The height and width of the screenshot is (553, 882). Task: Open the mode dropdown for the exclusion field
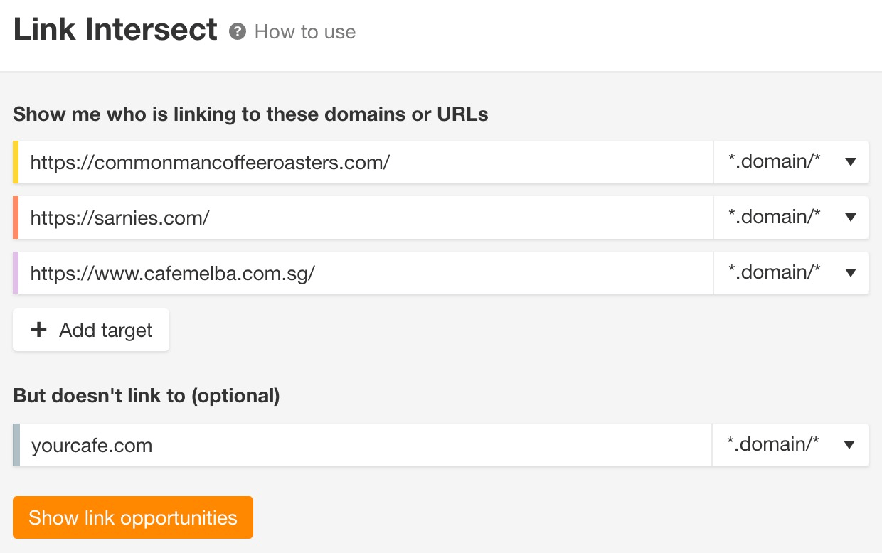[x=790, y=445]
